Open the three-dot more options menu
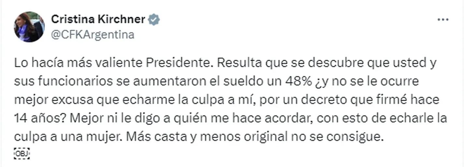The height and width of the screenshot is (167, 469). click(443, 20)
